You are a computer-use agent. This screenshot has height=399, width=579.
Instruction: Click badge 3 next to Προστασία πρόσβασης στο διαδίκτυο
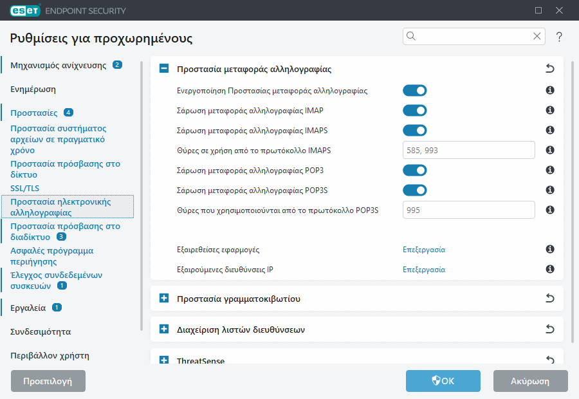(61, 236)
